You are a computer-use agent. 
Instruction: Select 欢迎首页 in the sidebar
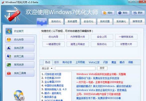[21, 31]
